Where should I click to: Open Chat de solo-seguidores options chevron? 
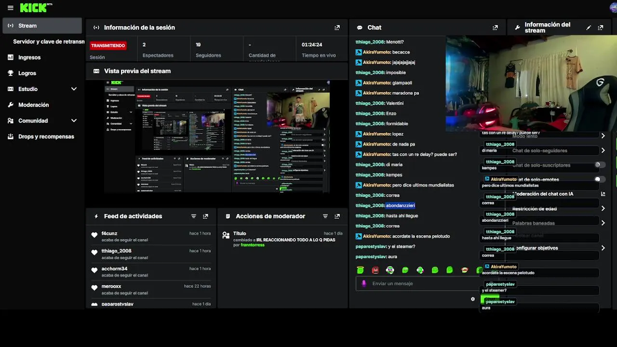(603, 150)
